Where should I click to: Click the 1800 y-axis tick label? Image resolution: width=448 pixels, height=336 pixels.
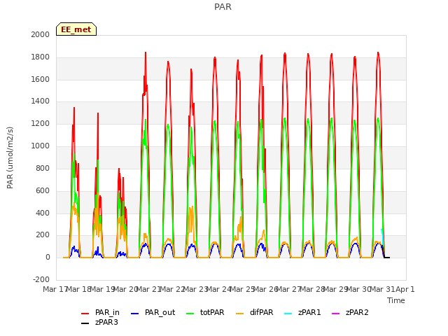(x=41, y=57)
